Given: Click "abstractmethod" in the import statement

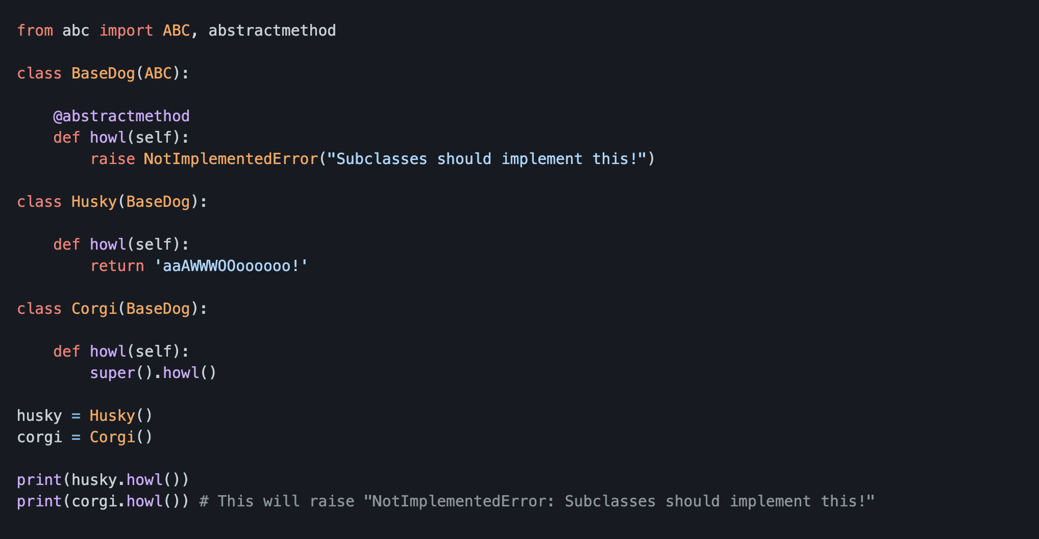Looking at the screenshot, I should click(272, 30).
